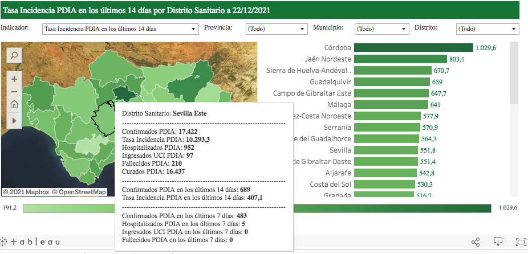Image resolution: width=528 pixels, height=254 pixels.
Task: Expand the Provincia filter dropdown
Action: tap(277, 28)
